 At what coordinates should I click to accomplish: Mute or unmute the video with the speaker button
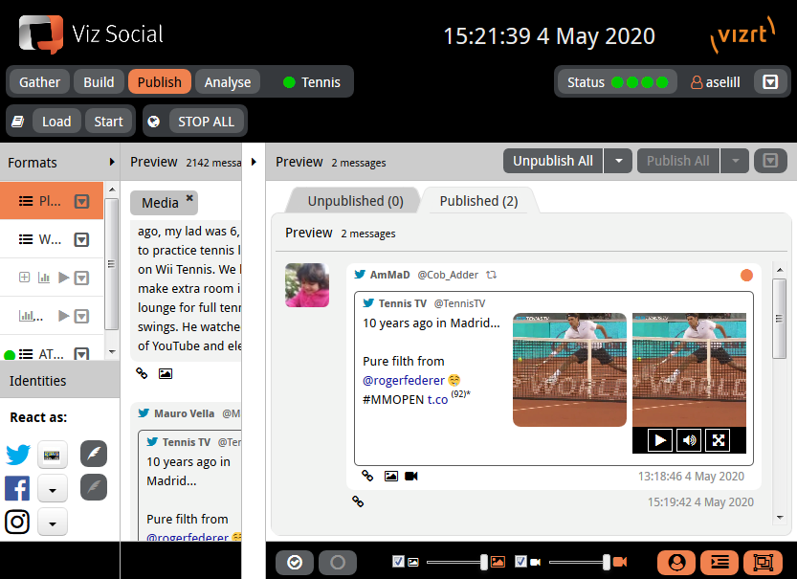tap(689, 439)
